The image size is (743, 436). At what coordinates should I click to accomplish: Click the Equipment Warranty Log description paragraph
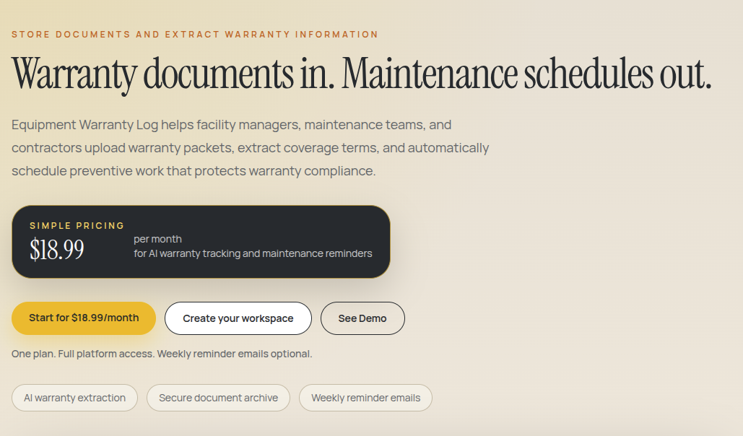coord(249,147)
